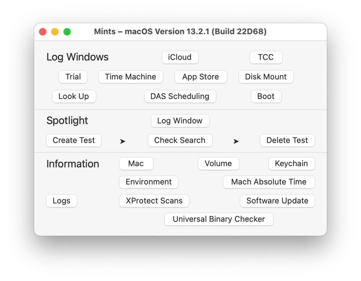Open the Look Up log
Screen dimensions: 361x281
[x=74, y=96]
